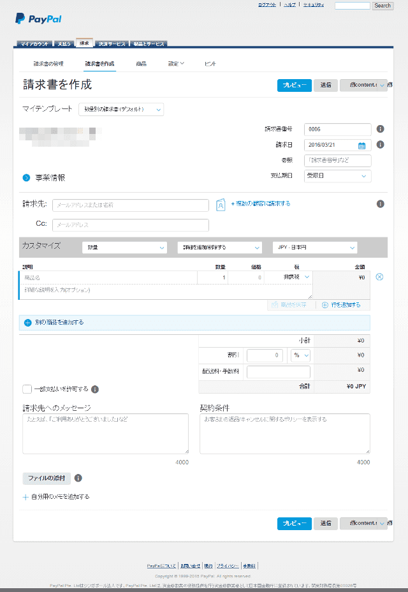Click the Search button
This screenshot has width=408, height=592.
[x=382, y=6]
